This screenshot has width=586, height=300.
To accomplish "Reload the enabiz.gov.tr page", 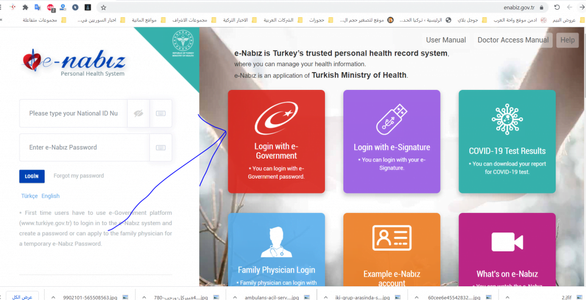I will (557, 7).
